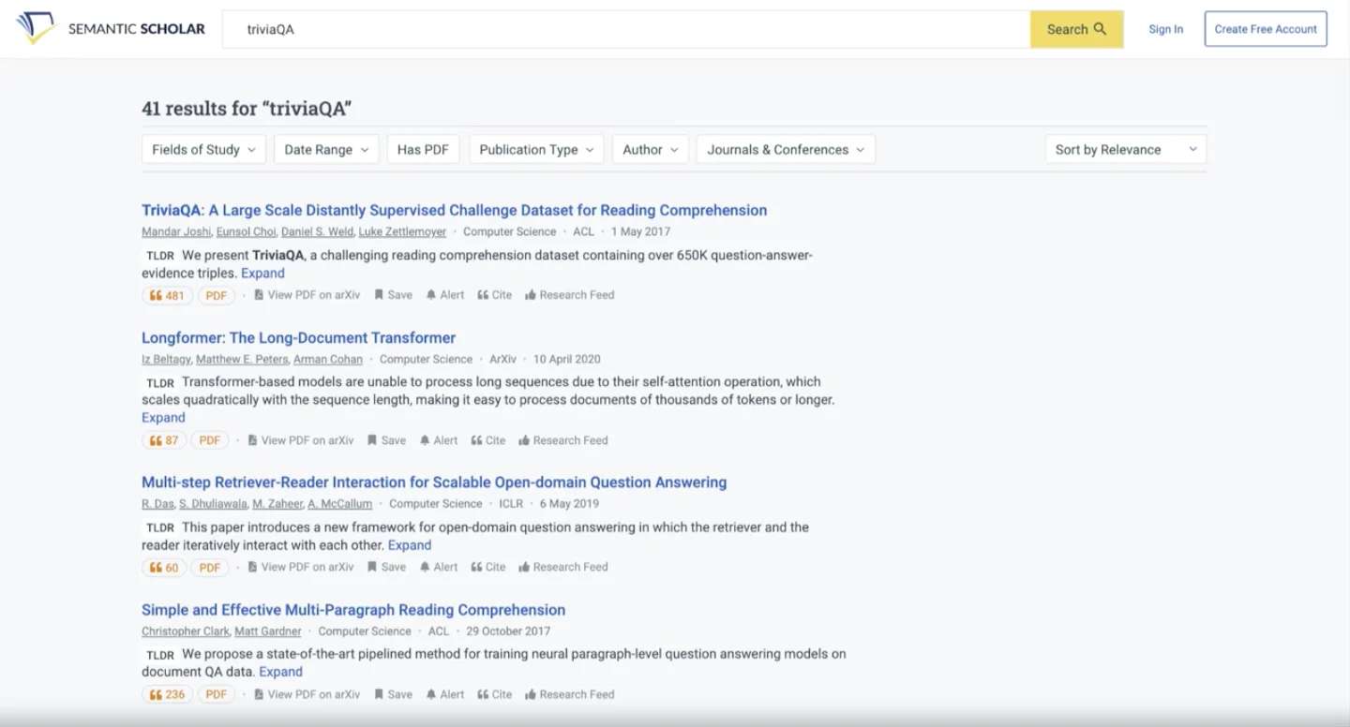The image size is (1350, 727).
Task: Open Journals & Conferences filter
Action: click(786, 149)
